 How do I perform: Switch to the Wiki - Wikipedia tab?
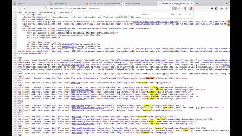click(x=139, y=3)
